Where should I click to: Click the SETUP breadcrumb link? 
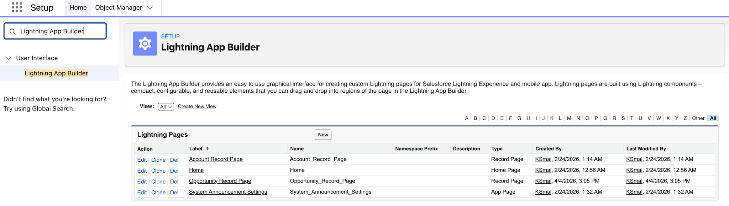tap(171, 36)
